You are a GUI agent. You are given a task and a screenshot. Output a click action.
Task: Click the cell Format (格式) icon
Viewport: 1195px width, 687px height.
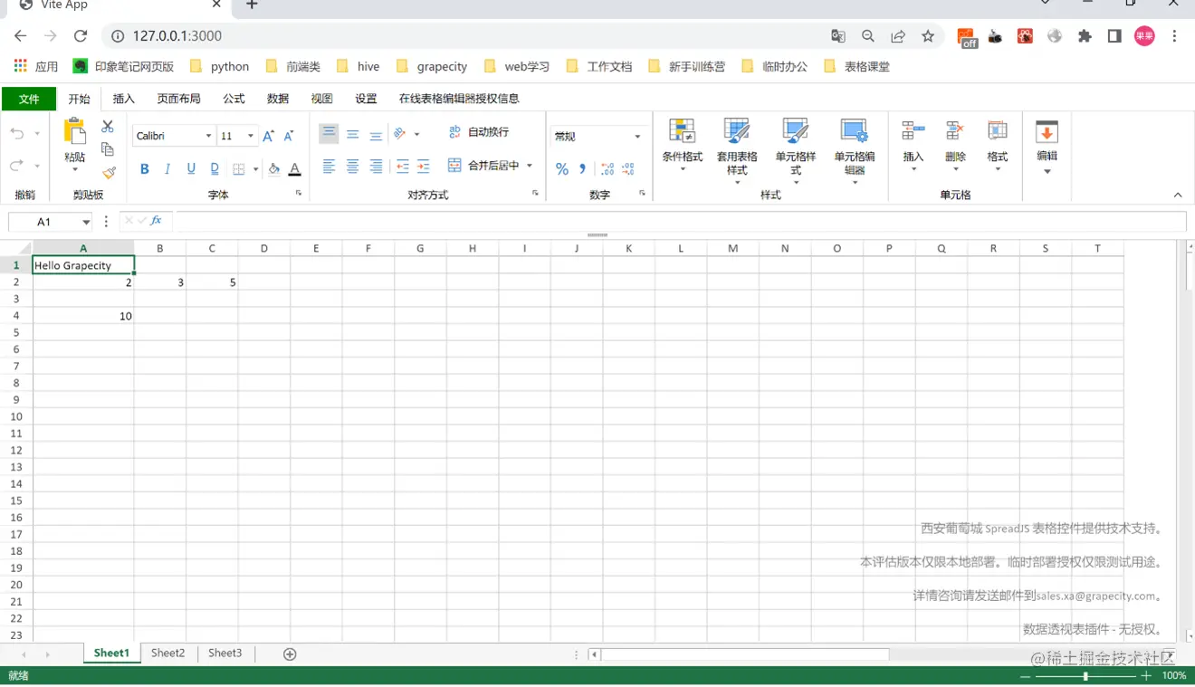(997, 131)
